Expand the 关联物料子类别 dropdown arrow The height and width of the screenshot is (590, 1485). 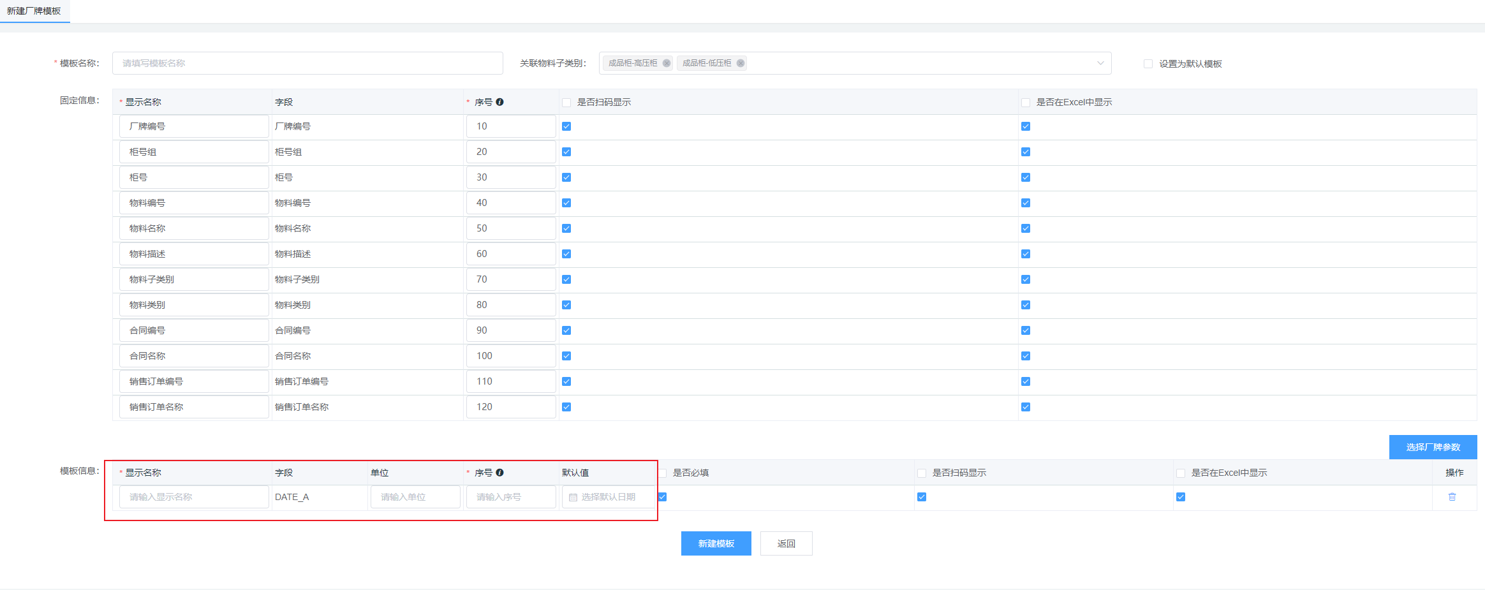click(x=1100, y=63)
